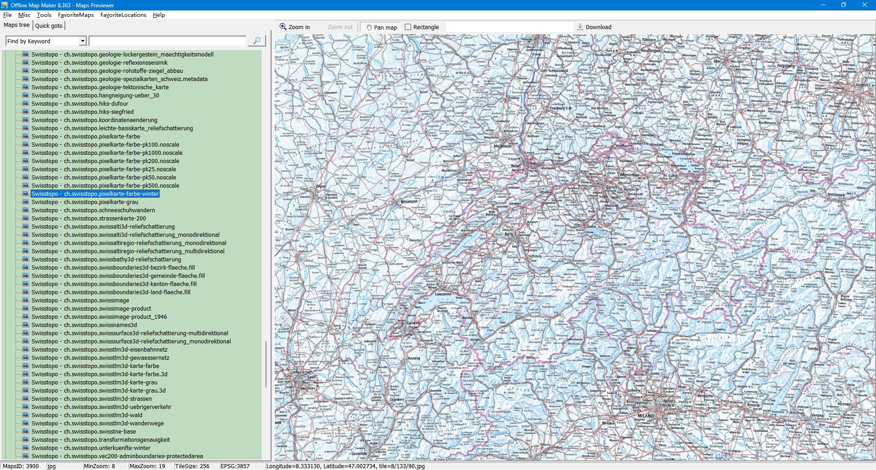
Task: Click map icon beside swissimage entry
Action: click(26, 300)
